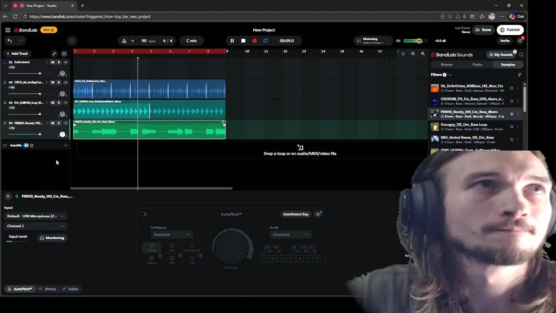The width and height of the screenshot is (556, 313).
Task: Open the sort options for the samples list
Action: 520,75
